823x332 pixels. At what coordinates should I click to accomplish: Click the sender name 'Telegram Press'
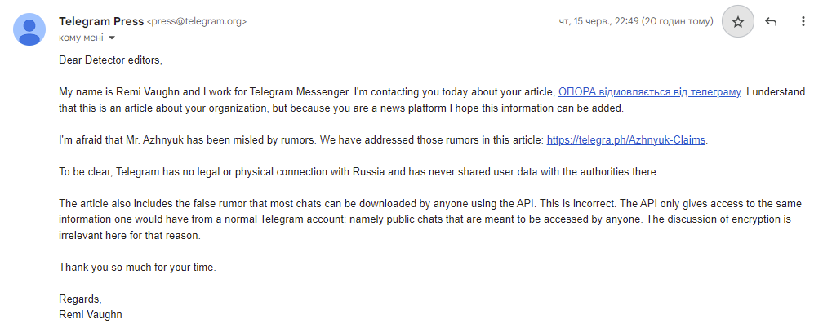(x=100, y=21)
